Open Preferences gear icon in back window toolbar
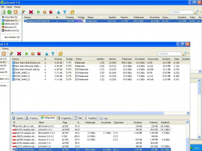Viewport: 202px width, 151px height. 72,12
